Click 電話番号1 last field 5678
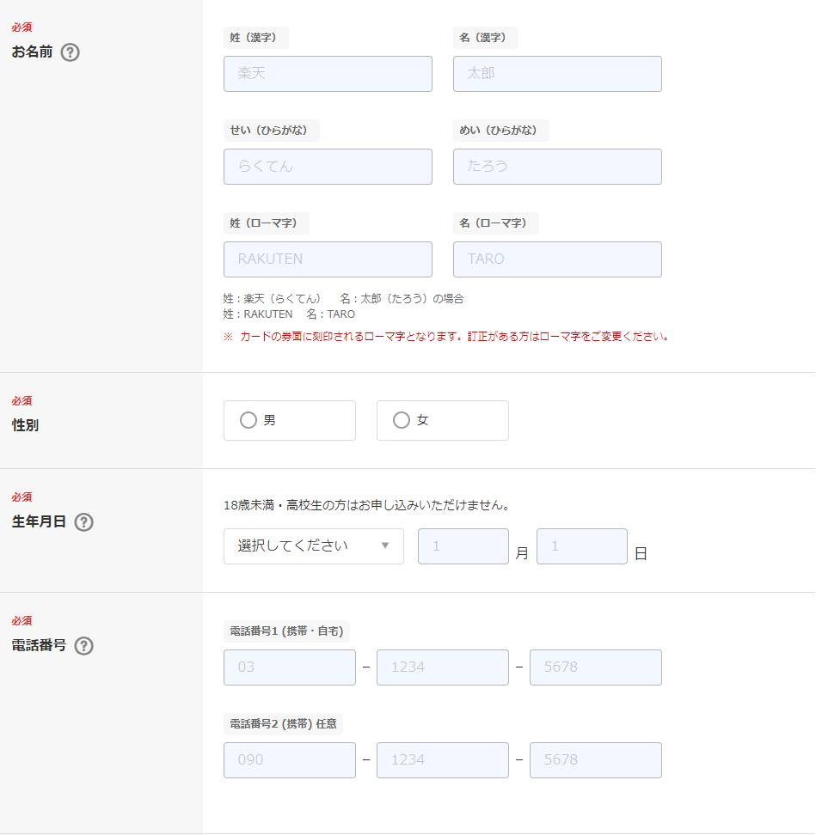The image size is (816, 835). [595, 667]
